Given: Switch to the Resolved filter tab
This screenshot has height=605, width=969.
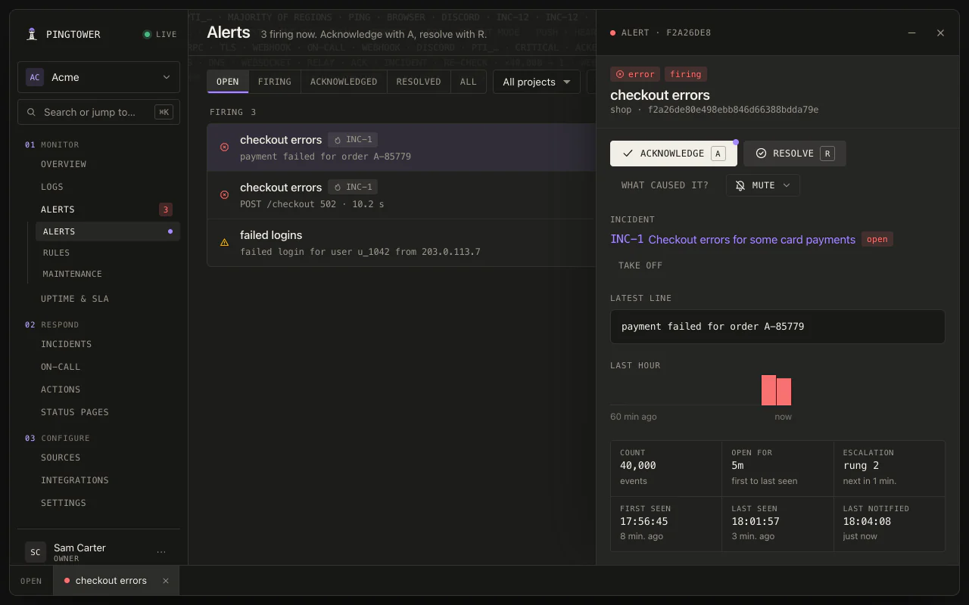Looking at the screenshot, I should point(419,82).
